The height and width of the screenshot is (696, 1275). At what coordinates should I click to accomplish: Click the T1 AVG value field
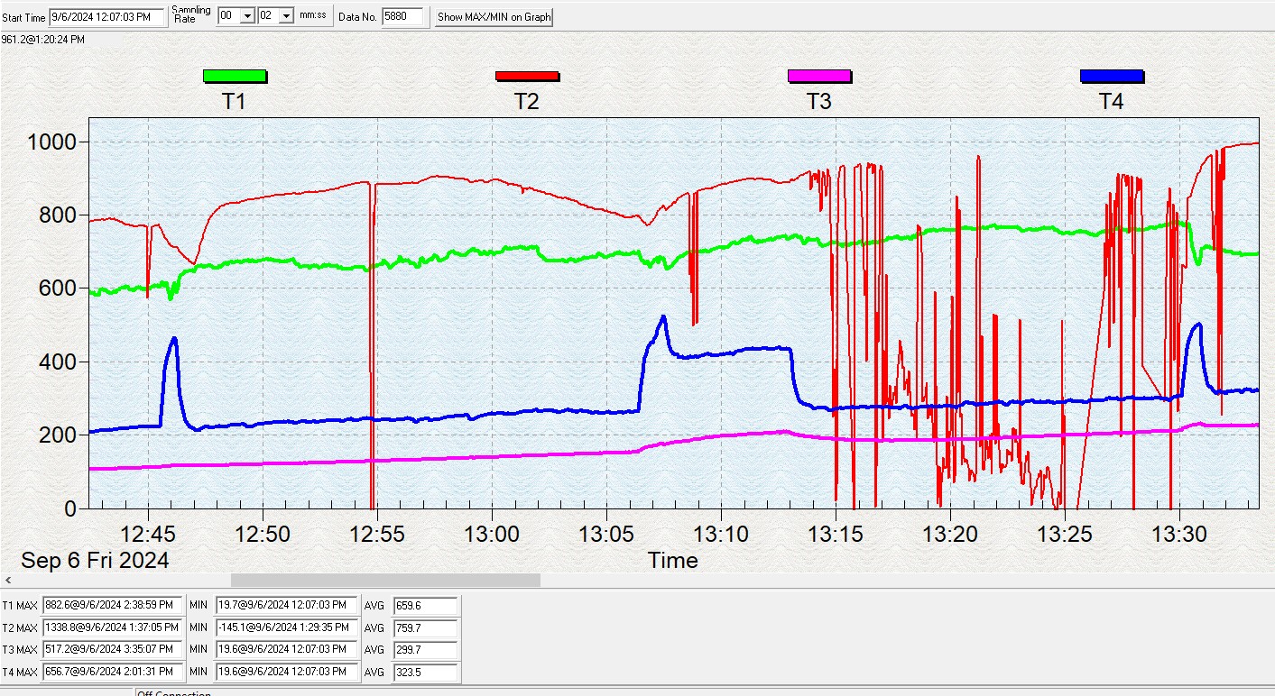(425, 606)
